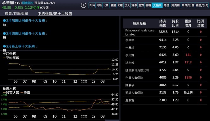210x121 pixels.
Task: Click the 64.80 price axis label
Action: click(115, 95)
